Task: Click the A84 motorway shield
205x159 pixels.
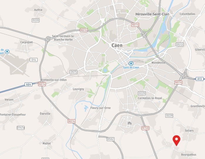Action: [28, 84]
